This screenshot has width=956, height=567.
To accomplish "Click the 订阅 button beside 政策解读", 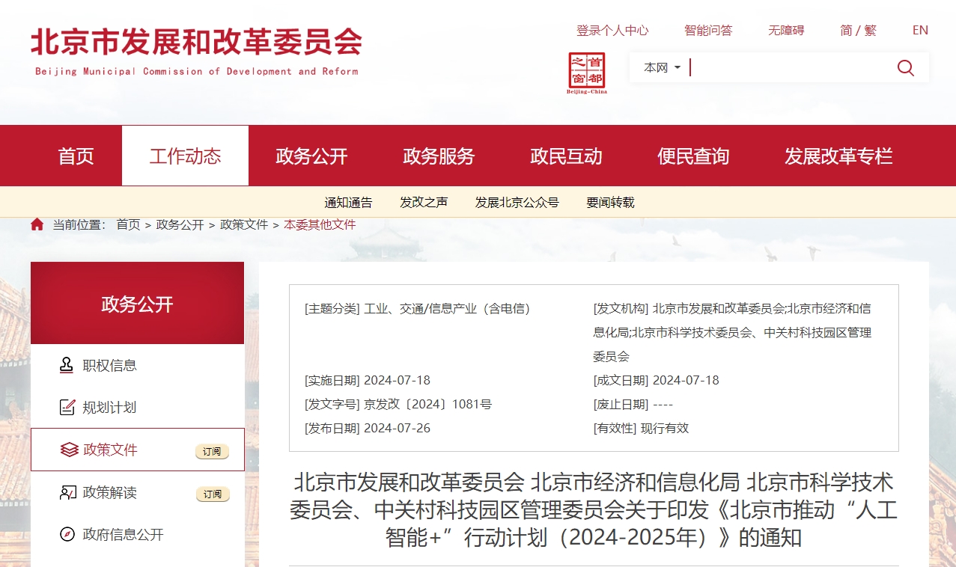I will pyautogui.click(x=212, y=494).
